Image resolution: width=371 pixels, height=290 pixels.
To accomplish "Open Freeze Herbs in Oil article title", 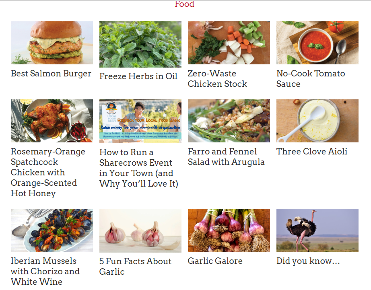I will (x=138, y=76).
